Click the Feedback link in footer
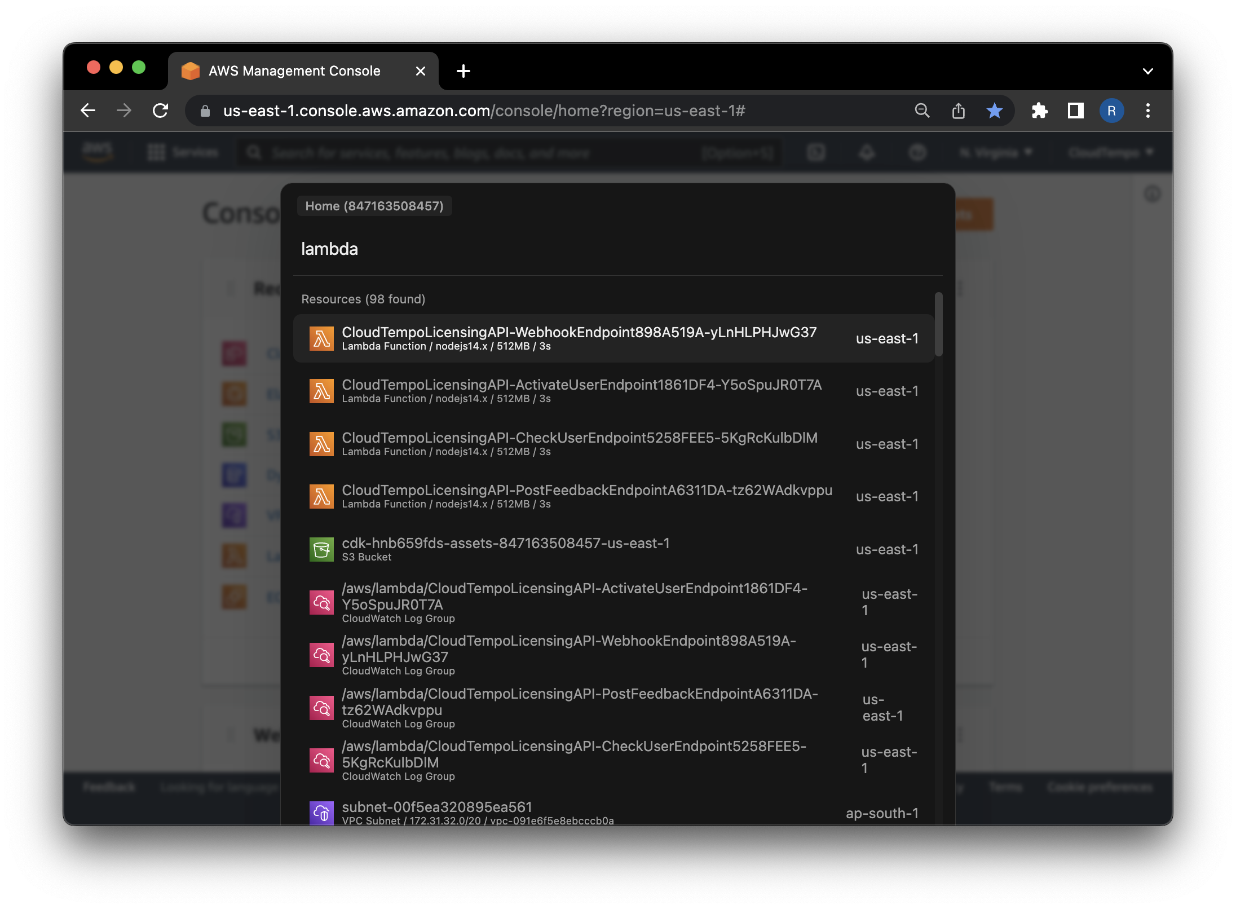Screen dimensions: 1236x909 point(109,787)
